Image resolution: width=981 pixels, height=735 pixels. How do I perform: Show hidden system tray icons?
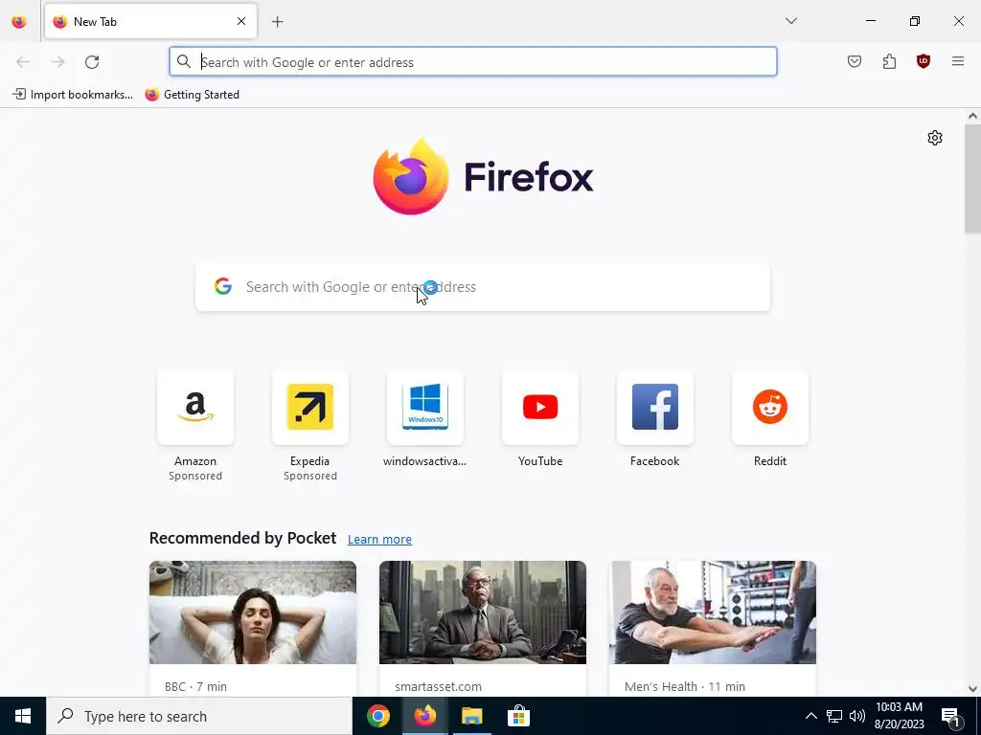pyautogui.click(x=810, y=716)
